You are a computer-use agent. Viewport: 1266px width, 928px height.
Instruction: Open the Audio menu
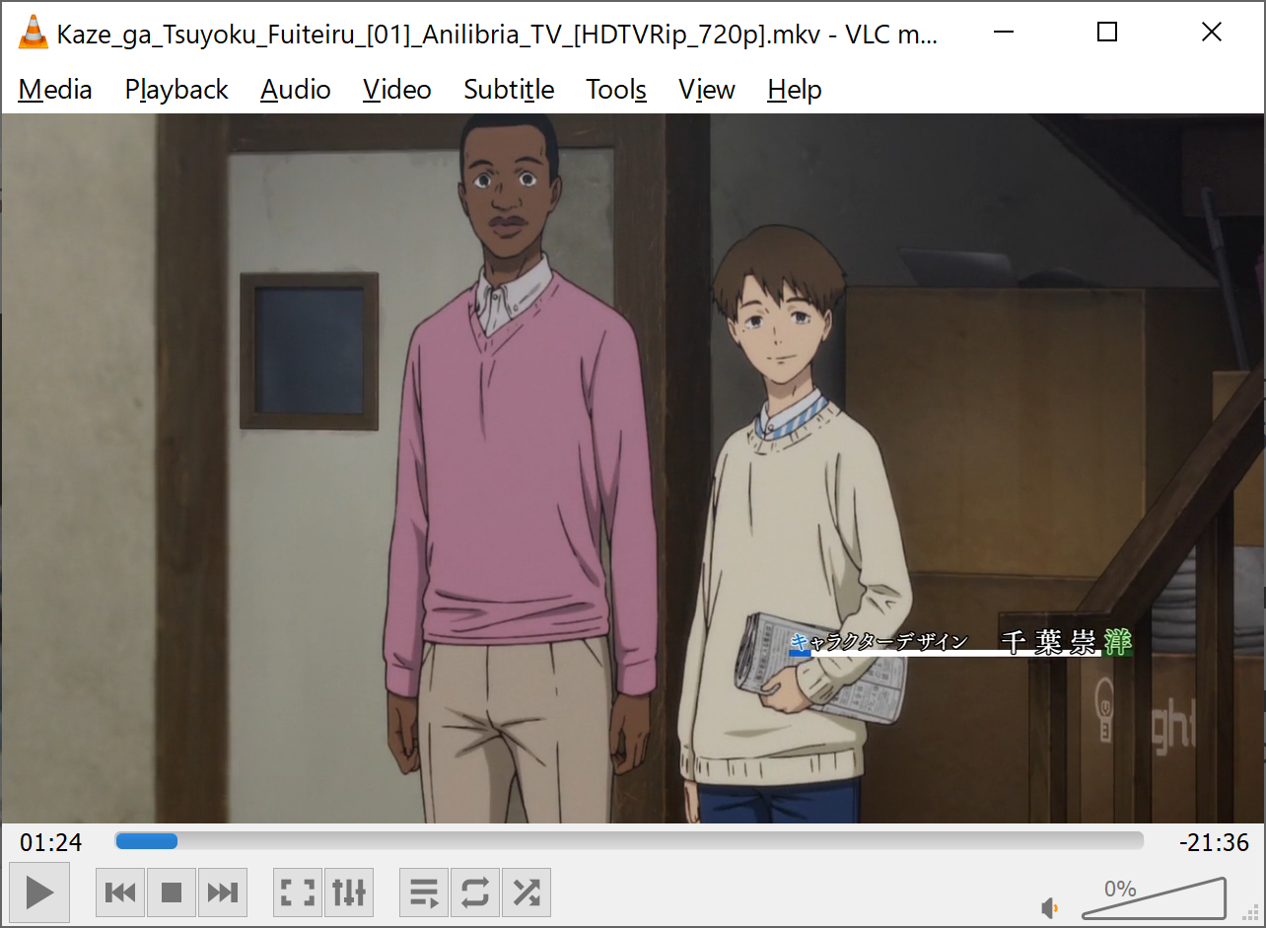coord(296,90)
